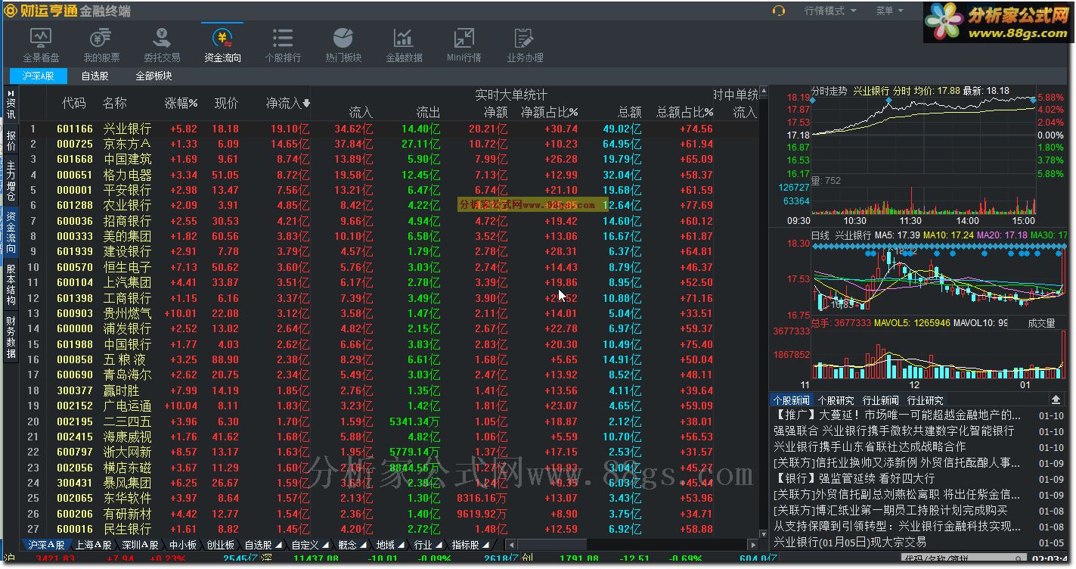Open the 业务办理 service icon
The height and width of the screenshot is (569, 1076).
click(525, 45)
